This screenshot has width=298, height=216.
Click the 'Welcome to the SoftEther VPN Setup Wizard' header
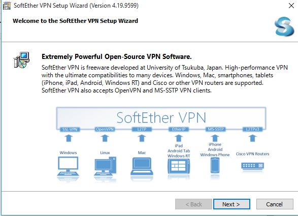75,21
